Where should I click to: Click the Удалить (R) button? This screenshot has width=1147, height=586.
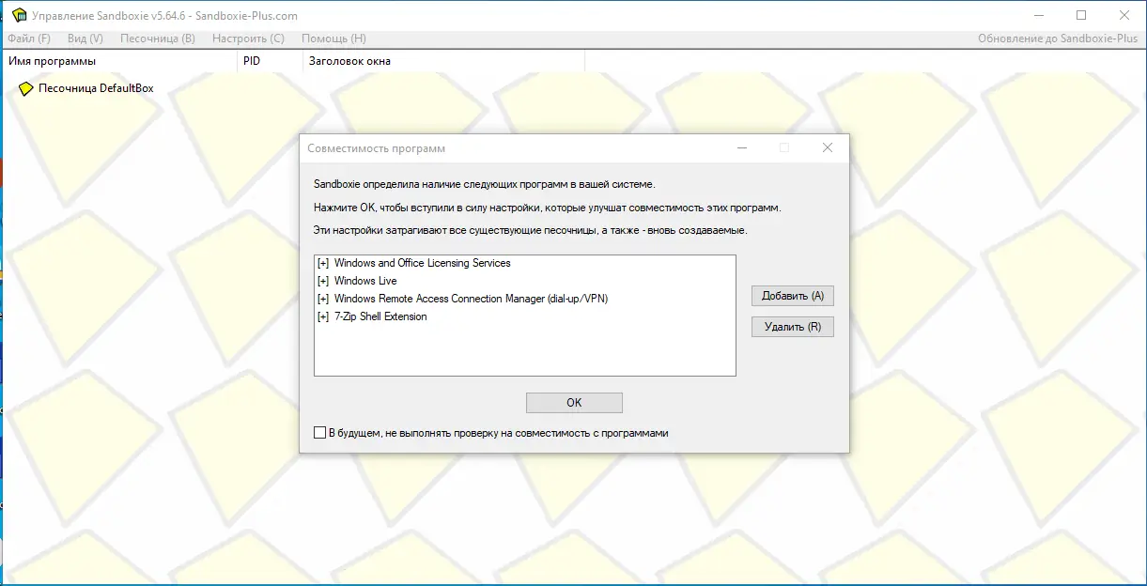click(x=793, y=327)
